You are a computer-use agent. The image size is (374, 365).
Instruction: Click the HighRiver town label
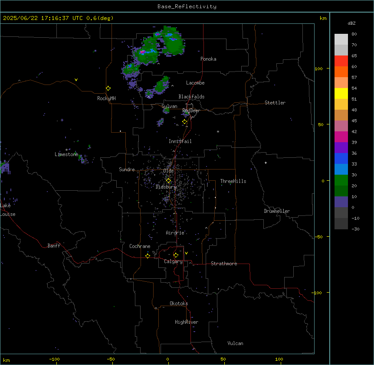tap(187, 322)
